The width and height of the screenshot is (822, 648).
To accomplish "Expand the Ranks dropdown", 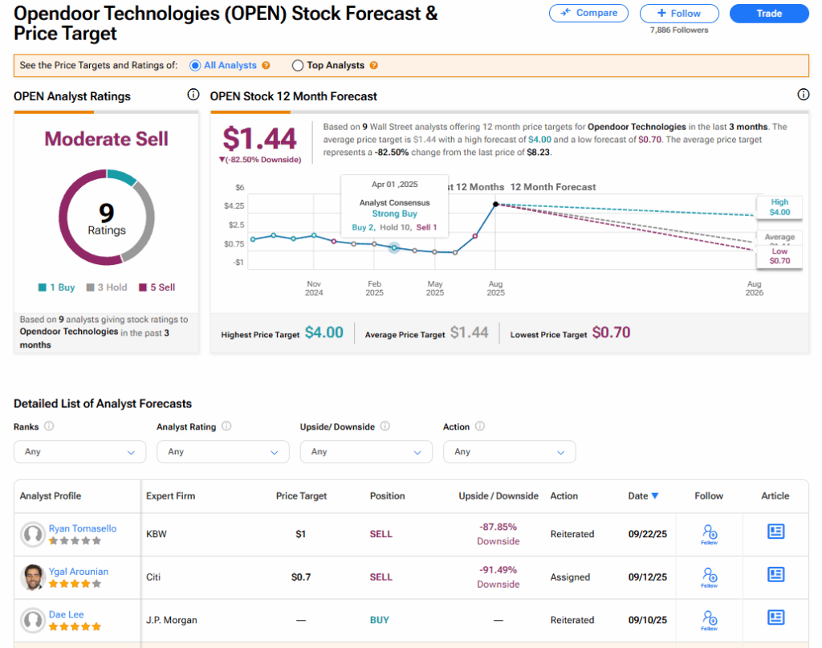I will point(79,452).
